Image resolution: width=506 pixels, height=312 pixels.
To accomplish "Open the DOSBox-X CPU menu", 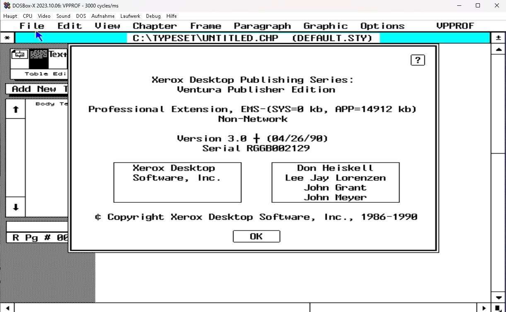I will (28, 16).
